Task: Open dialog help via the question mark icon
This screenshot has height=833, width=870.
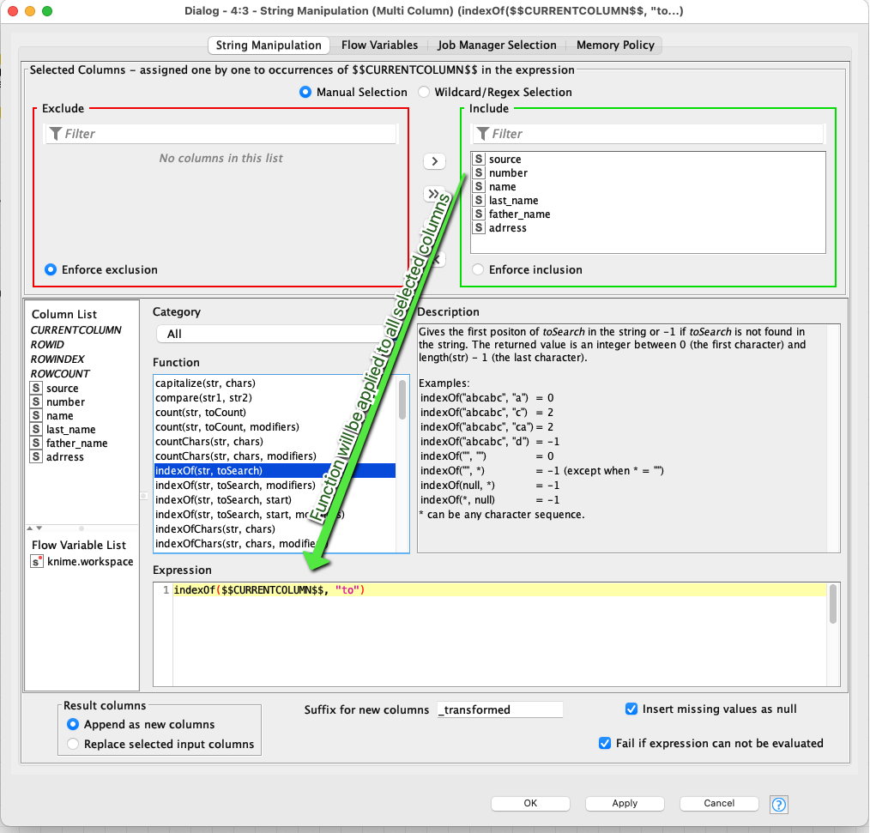Action: pos(778,804)
